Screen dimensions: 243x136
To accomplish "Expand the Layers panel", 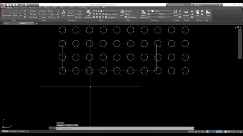I will pos(102,20).
